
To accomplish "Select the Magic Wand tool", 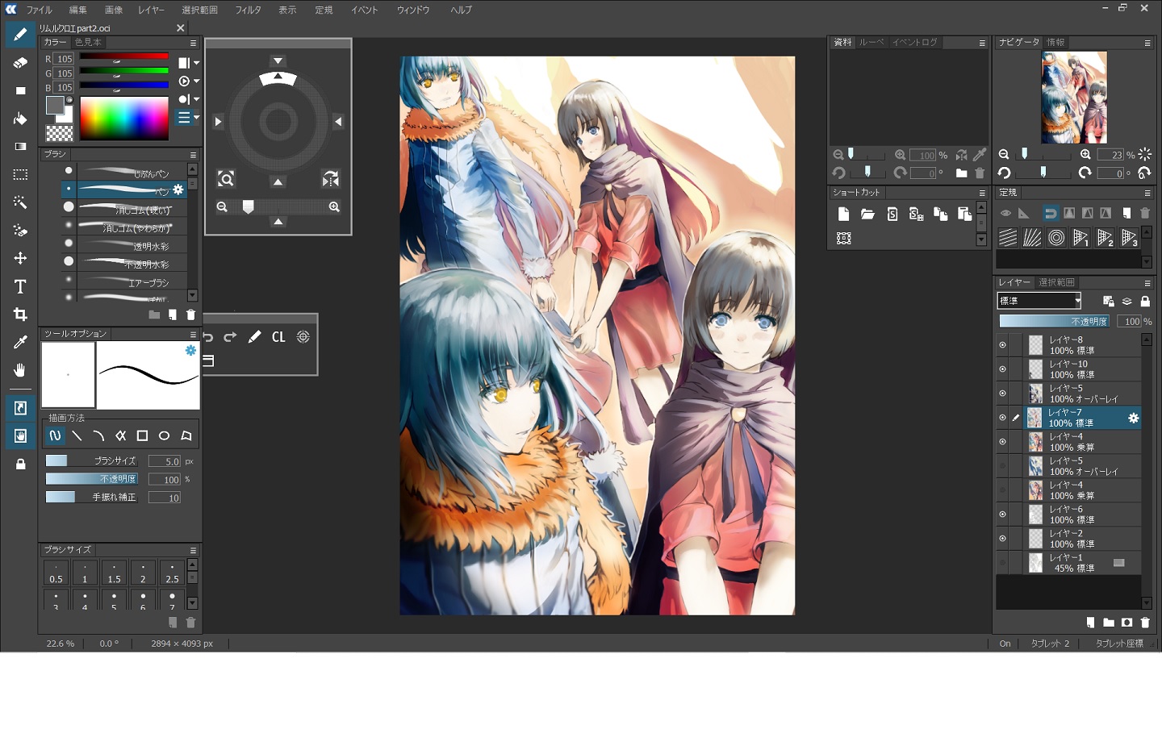I will click(20, 202).
